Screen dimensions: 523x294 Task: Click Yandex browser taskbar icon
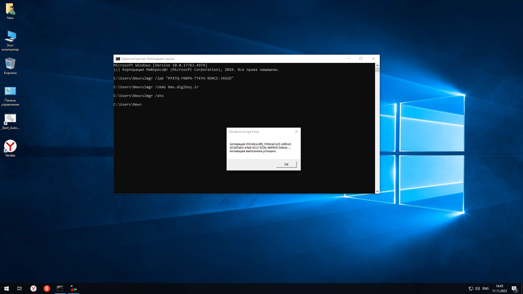(x=34, y=289)
